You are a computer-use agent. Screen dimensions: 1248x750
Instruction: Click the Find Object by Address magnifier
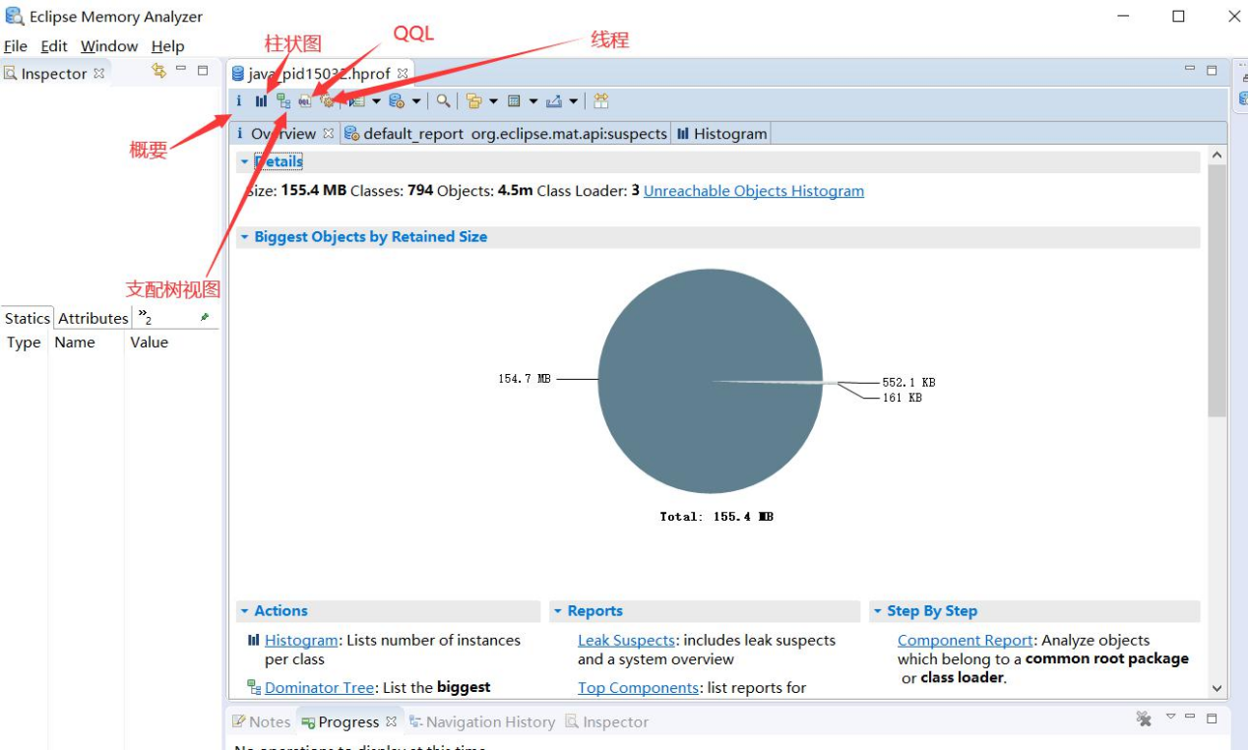444,100
